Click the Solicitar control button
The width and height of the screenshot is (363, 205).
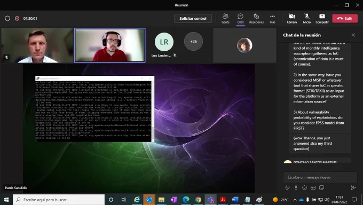(x=193, y=19)
